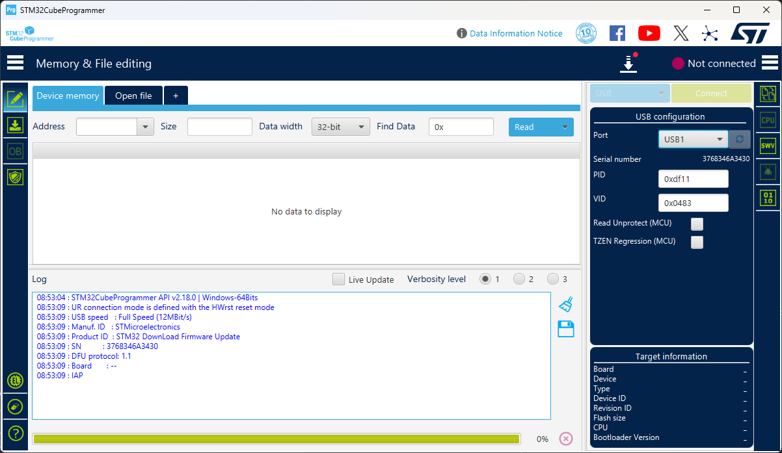Image resolution: width=782 pixels, height=453 pixels.
Task: Enable the Live Update checkbox
Action: tap(338, 279)
